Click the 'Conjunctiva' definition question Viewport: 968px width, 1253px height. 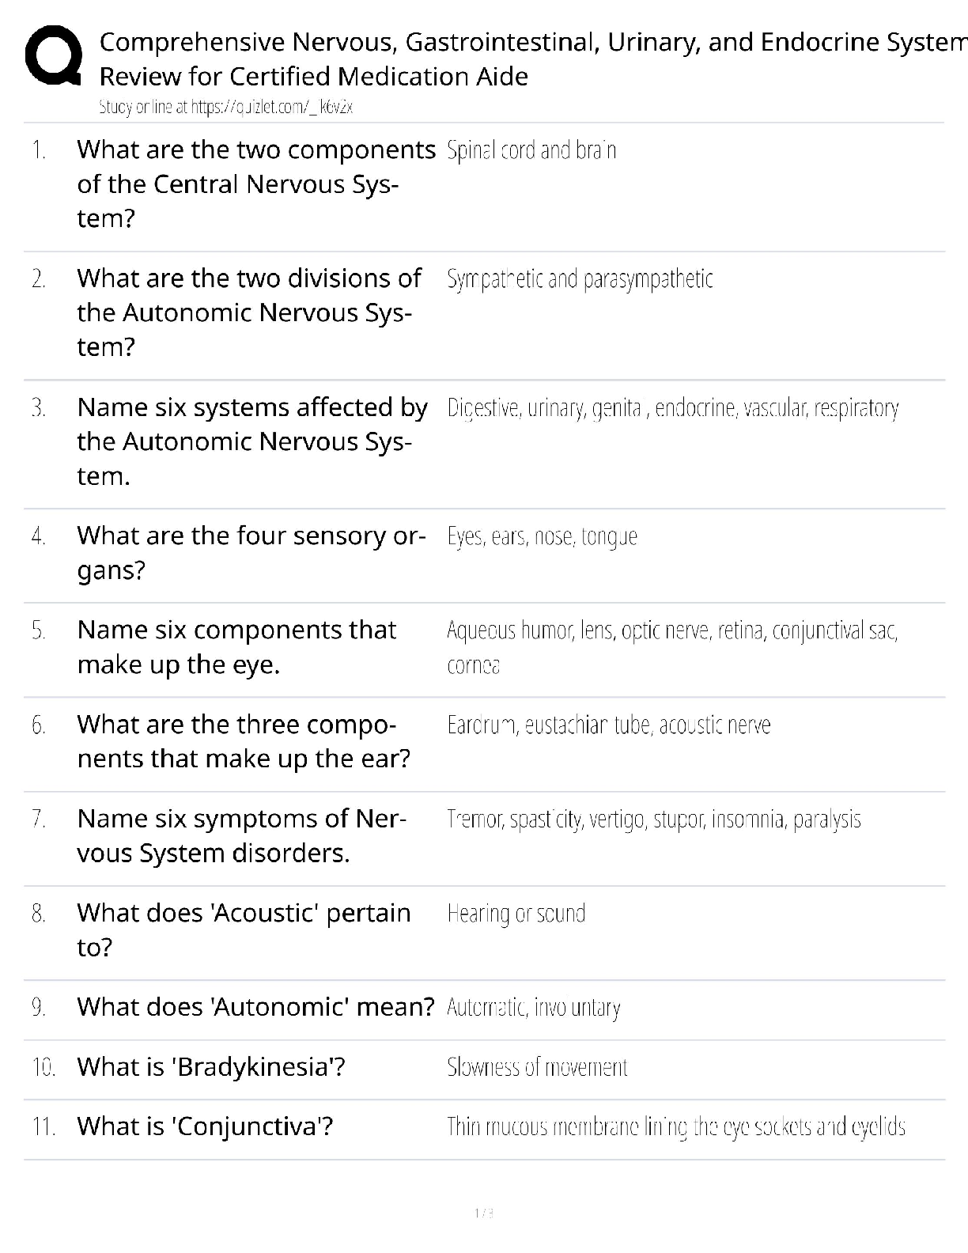pos(204,1126)
